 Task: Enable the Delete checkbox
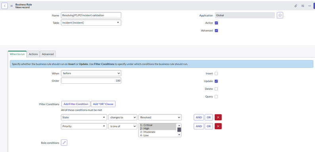(x=216, y=89)
